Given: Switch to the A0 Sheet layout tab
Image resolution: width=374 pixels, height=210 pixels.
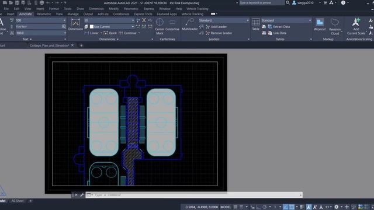Looking at the screenshot, I should click(x=18, y=201).
